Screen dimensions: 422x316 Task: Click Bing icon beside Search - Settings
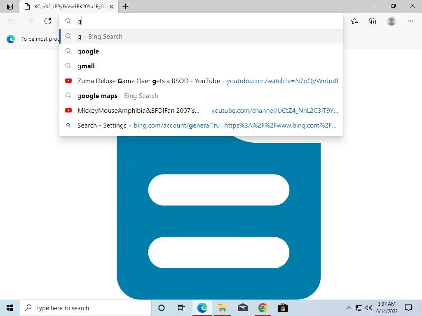tap(68, 125)
